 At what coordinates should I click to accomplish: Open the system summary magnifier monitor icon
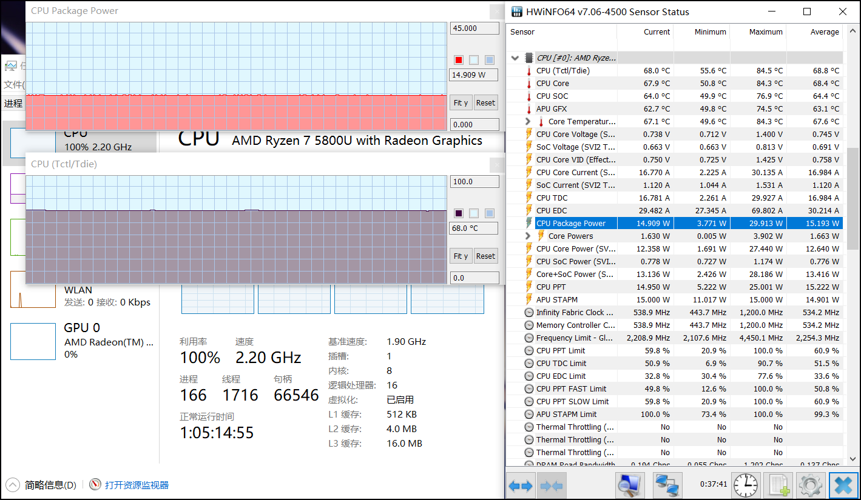(x=630, y=485)
